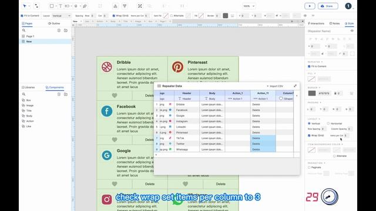
Task: Click the Add Folder icon in Components panel
Action: pos(66,94)
